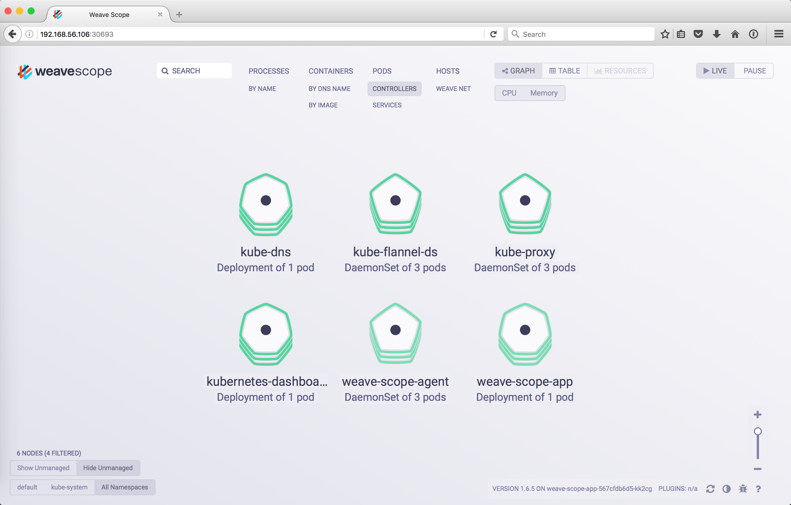The height and width of the screenshot is (505, 791).
Task: Click the bug report icon
Action: point(743,489)
